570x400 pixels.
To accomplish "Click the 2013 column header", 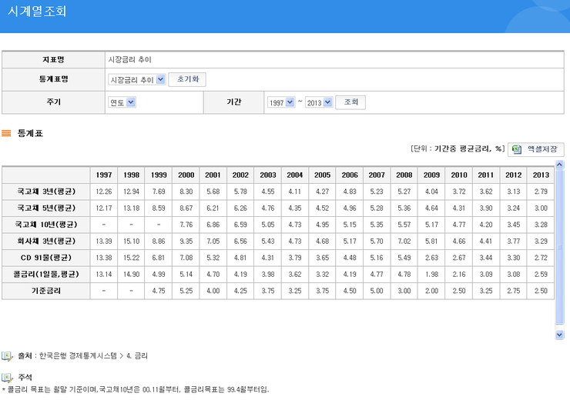I will point(541,175).
